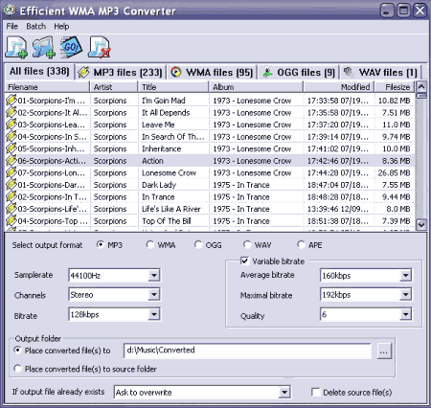Click file icon of 04-Scorpions-In S row
Viewport: 431px width, 408px height.
point(11,136)
